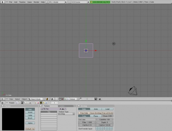172x131 pixels.
Task: Open the Radiosity buttons icon
Action: 44,103
